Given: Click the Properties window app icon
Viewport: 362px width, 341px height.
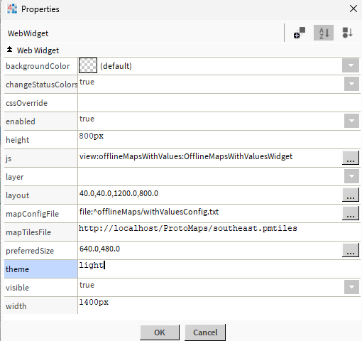Looking at the screenshot, I should pos(12,9).
